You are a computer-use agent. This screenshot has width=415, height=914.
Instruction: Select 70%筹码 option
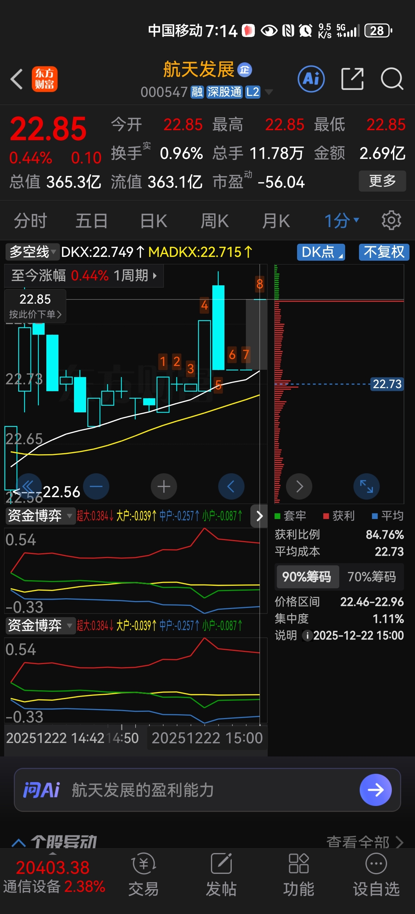(x=371, y=576)
